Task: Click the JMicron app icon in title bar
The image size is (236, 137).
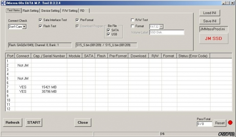Action: pos(3,3)
